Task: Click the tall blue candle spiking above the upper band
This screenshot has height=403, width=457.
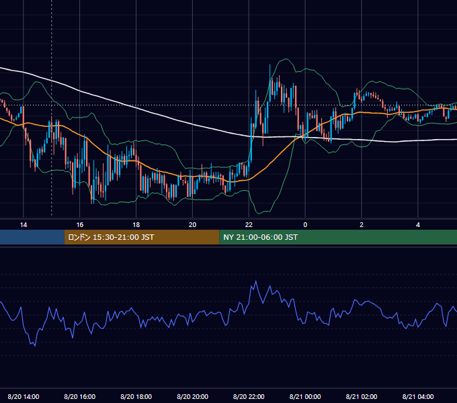Action: [270, 83]
